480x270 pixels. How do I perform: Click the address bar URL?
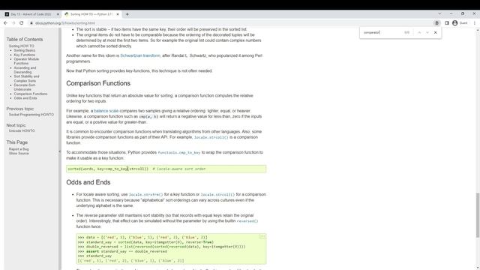[x=65, y=23]
